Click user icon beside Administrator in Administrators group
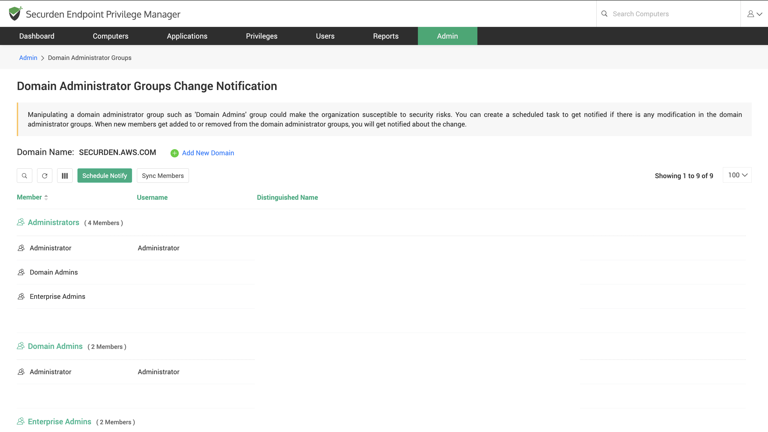Screen dimensions: 768x432 click(21, 248)
